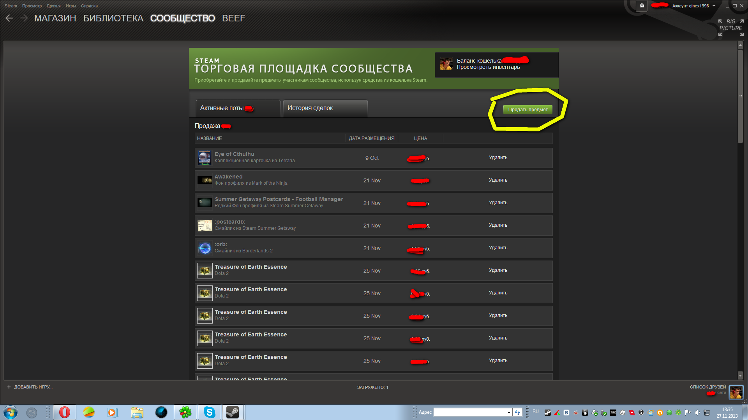The height and width of the screenshot is (420, 748).
Task: Open friends list avatar at bottom right
Action: pyautogui.click(x=736, y=392)
